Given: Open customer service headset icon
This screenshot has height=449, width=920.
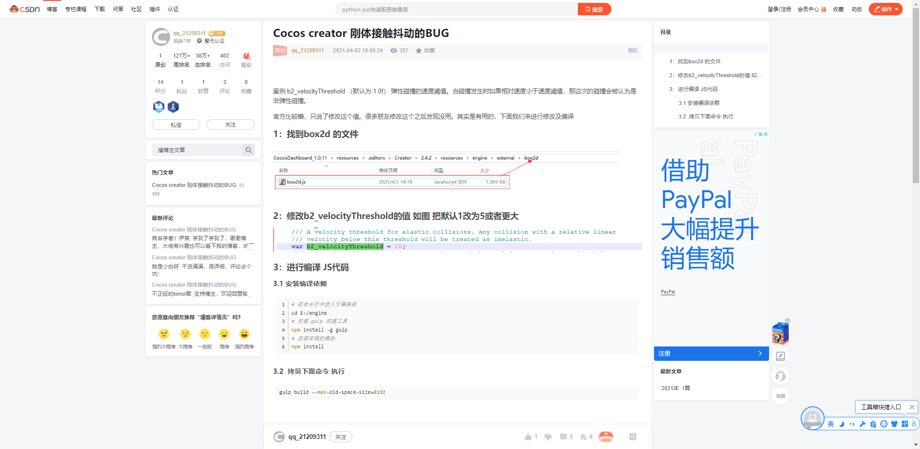Looking at the screenshot, I should point(781,376).
